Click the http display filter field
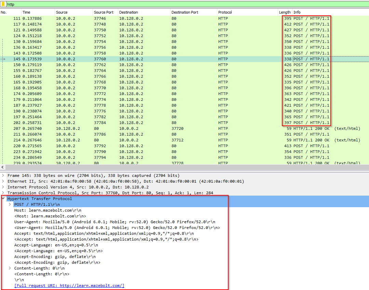Image resolution: width=369 pixels, height=290 pixels. click(184, 4)
